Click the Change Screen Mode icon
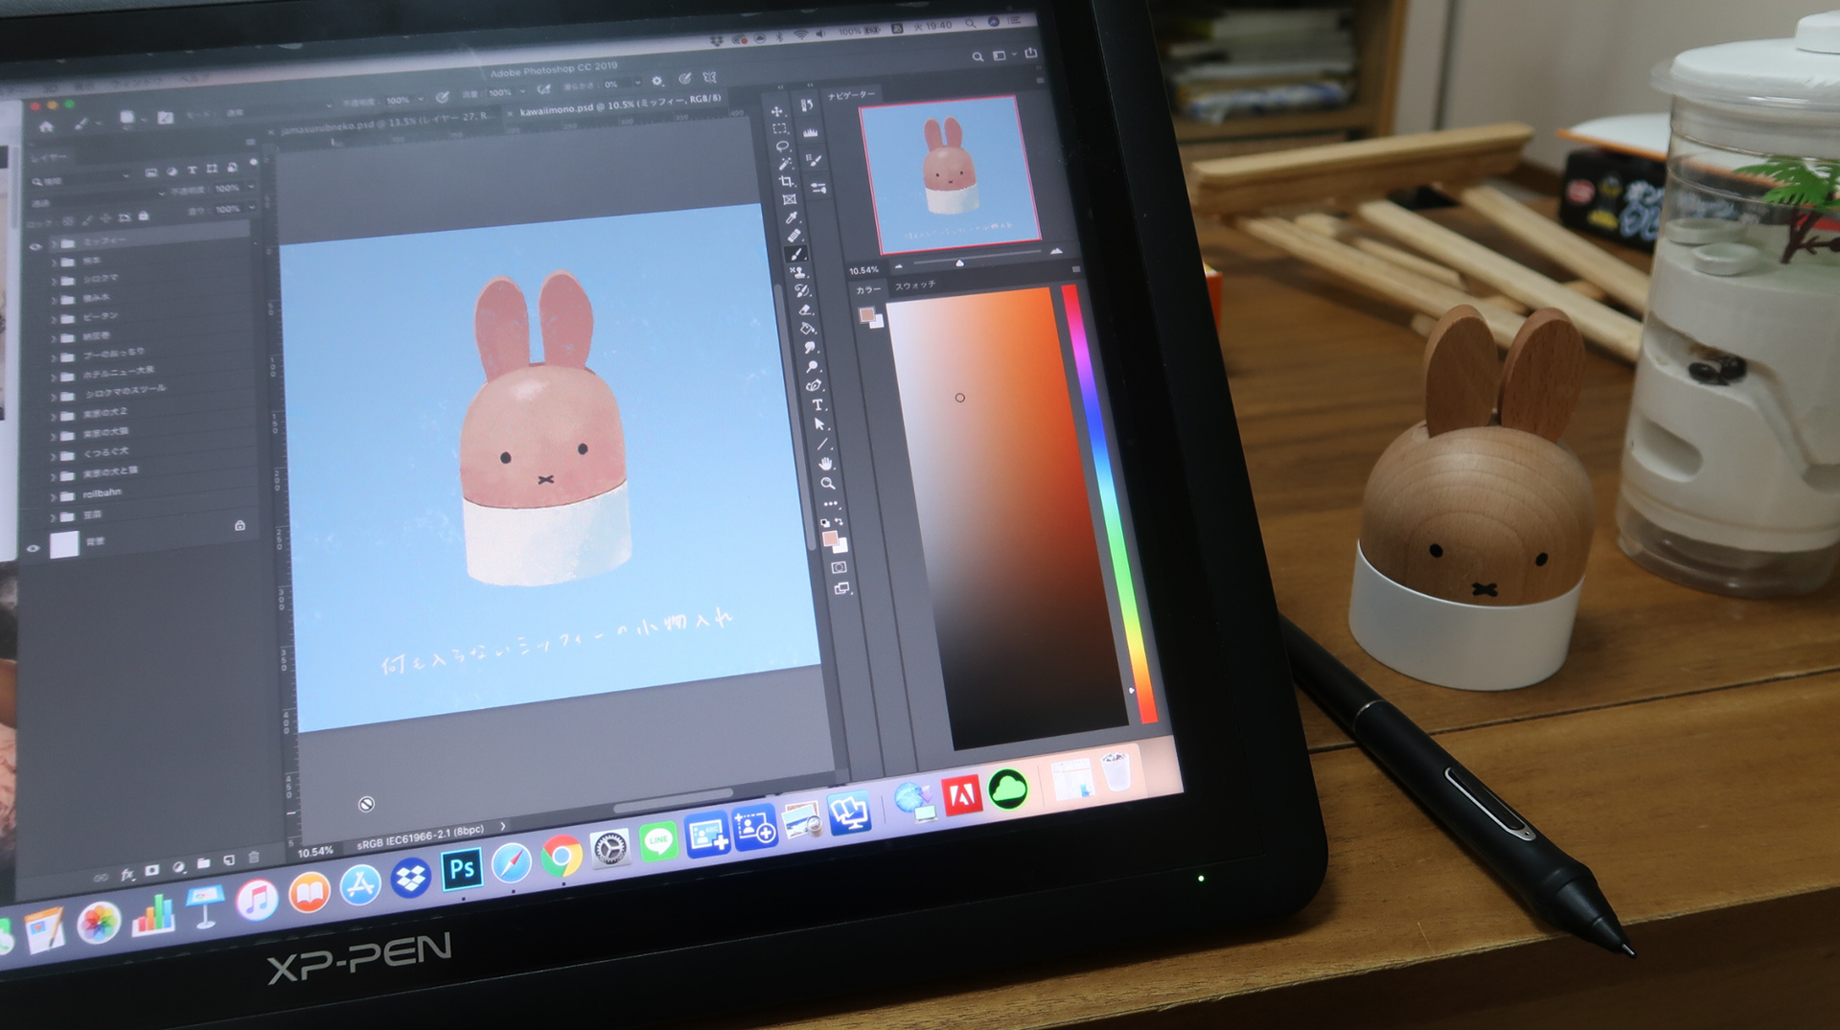Viewport: 1840px width, 1030px height. click(841, 588)
